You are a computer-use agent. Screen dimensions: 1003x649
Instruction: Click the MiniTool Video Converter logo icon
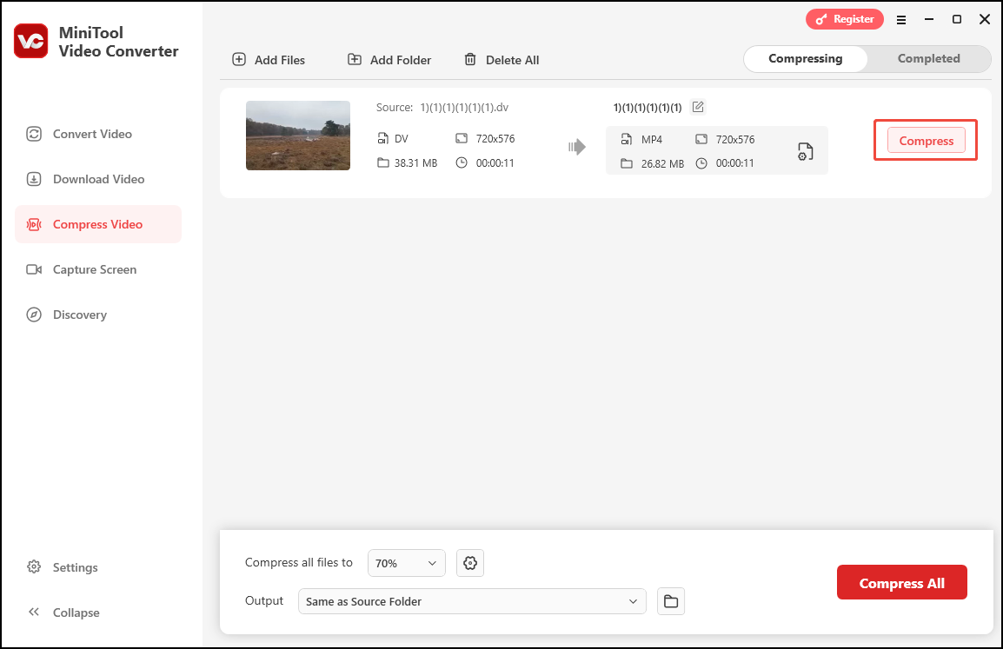coord(30,41)
